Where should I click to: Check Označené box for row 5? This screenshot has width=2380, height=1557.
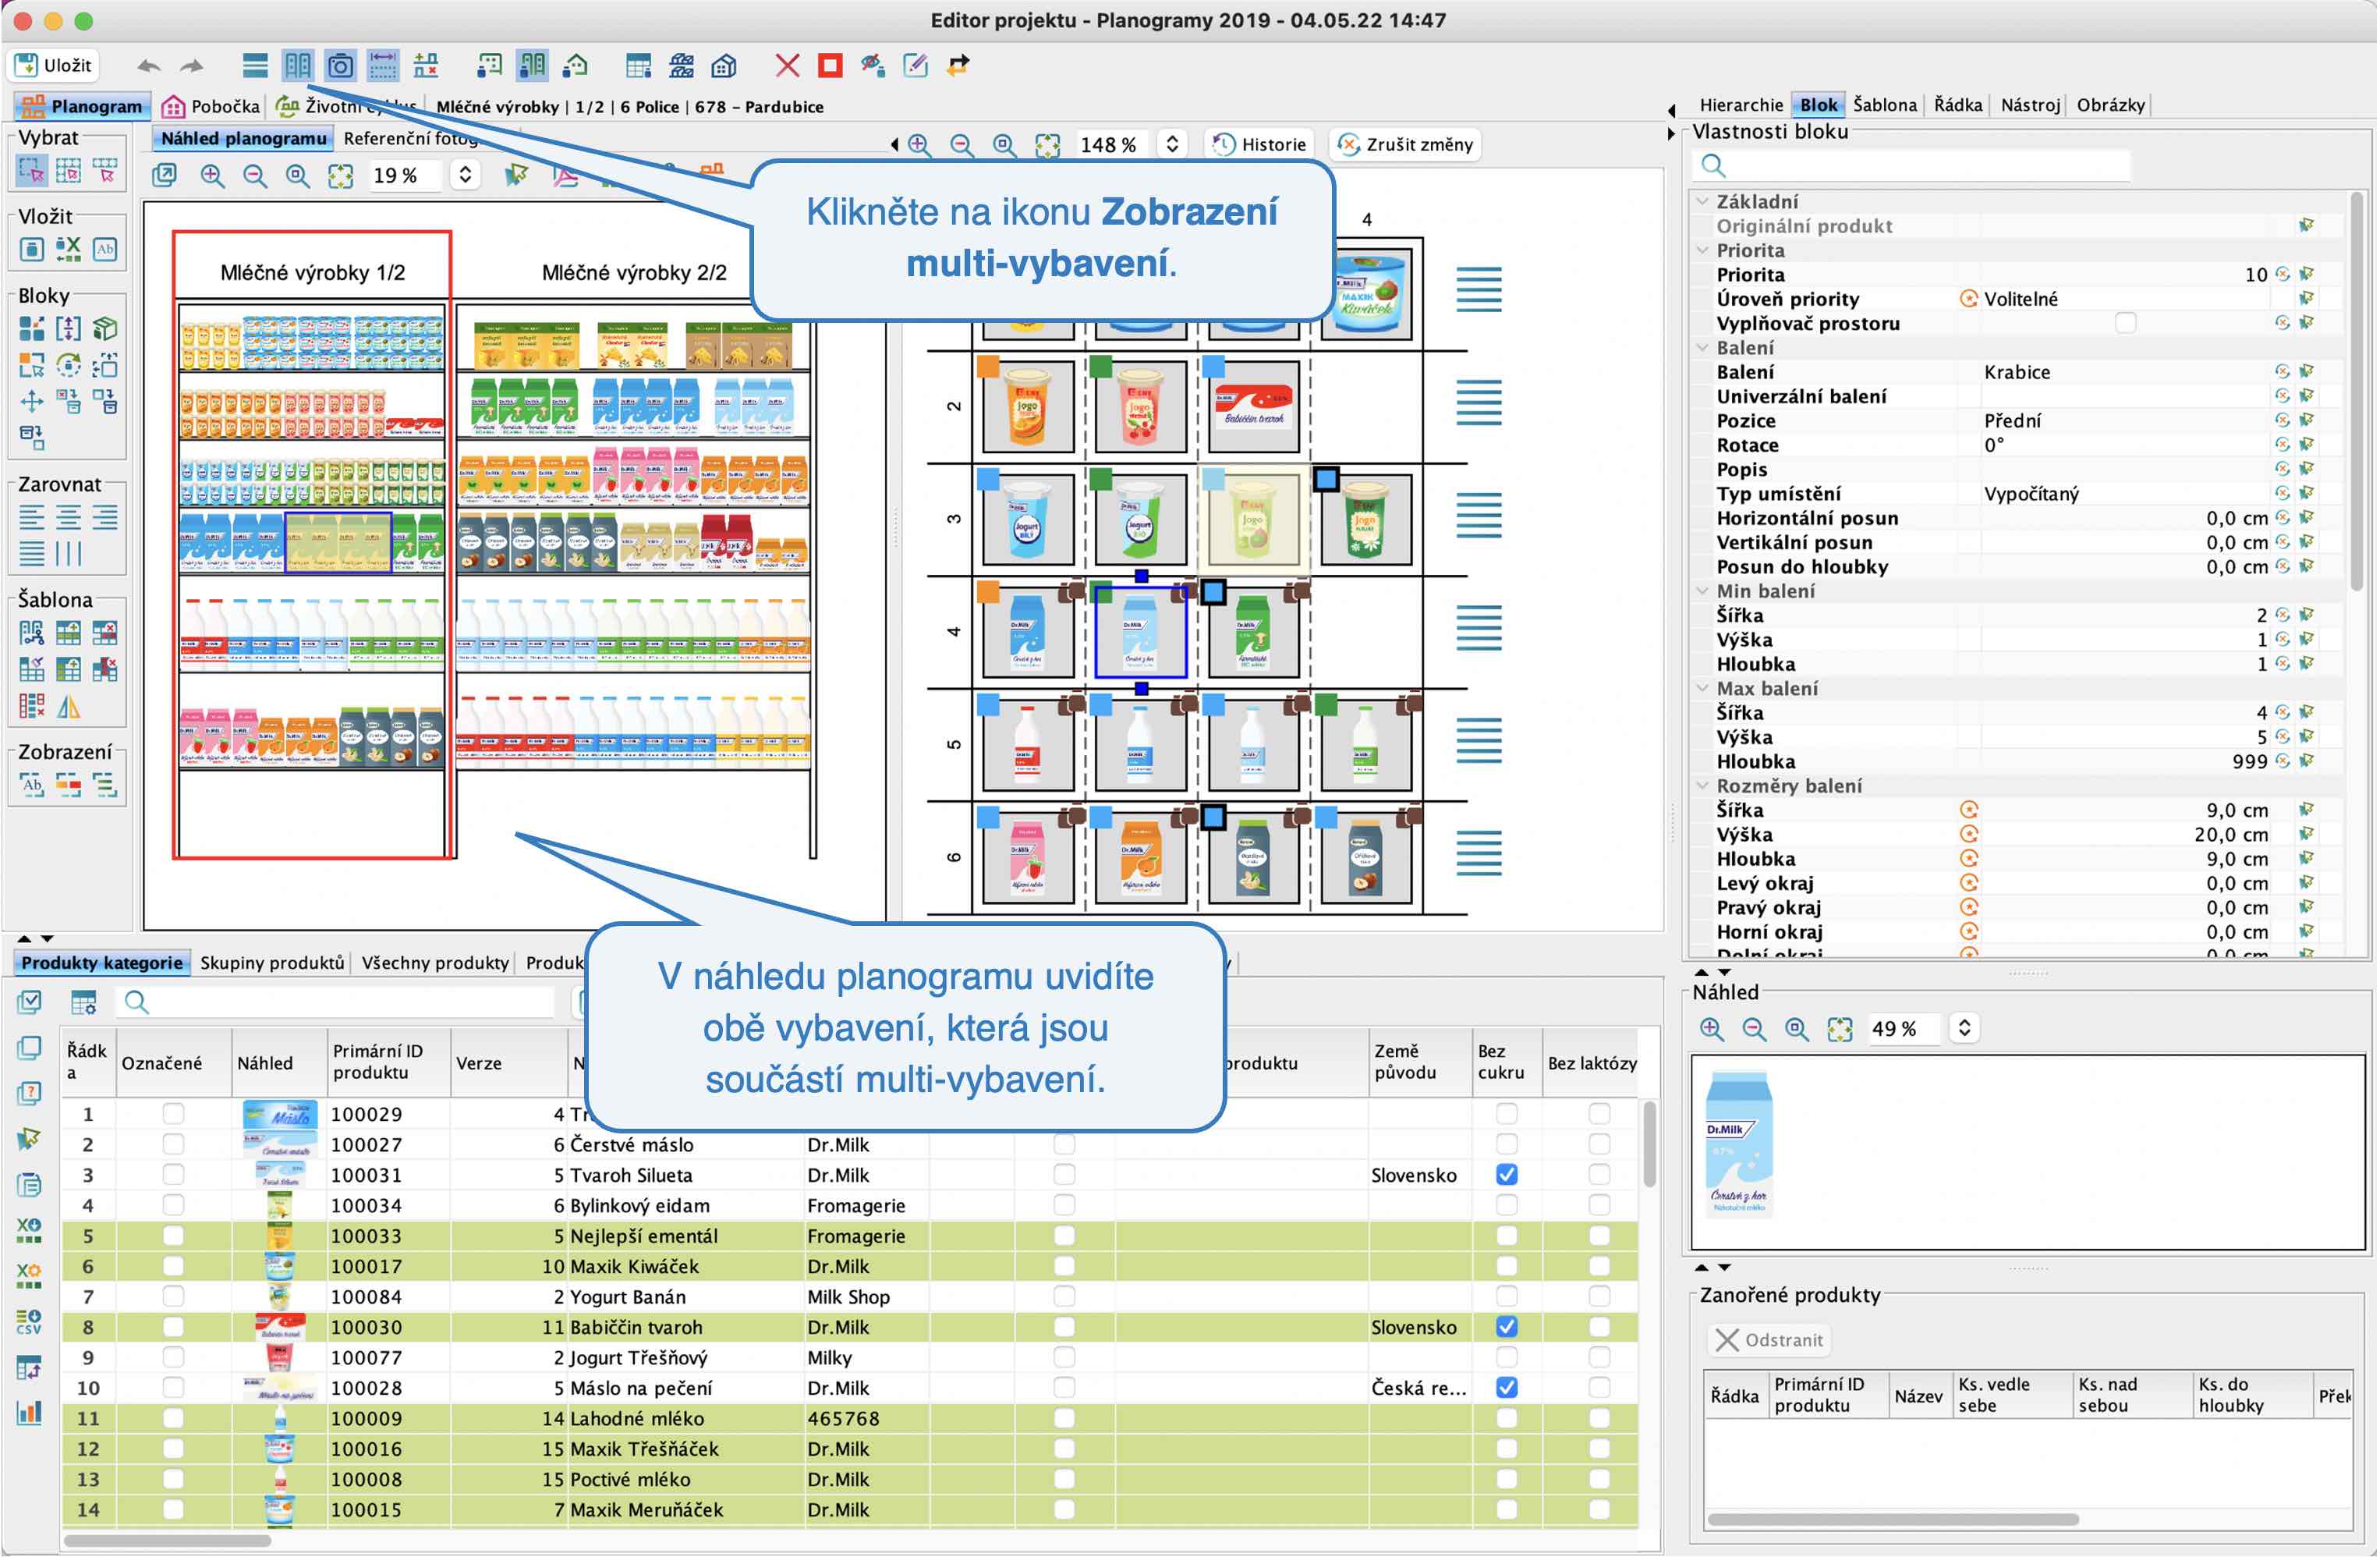pos(173,1236)
